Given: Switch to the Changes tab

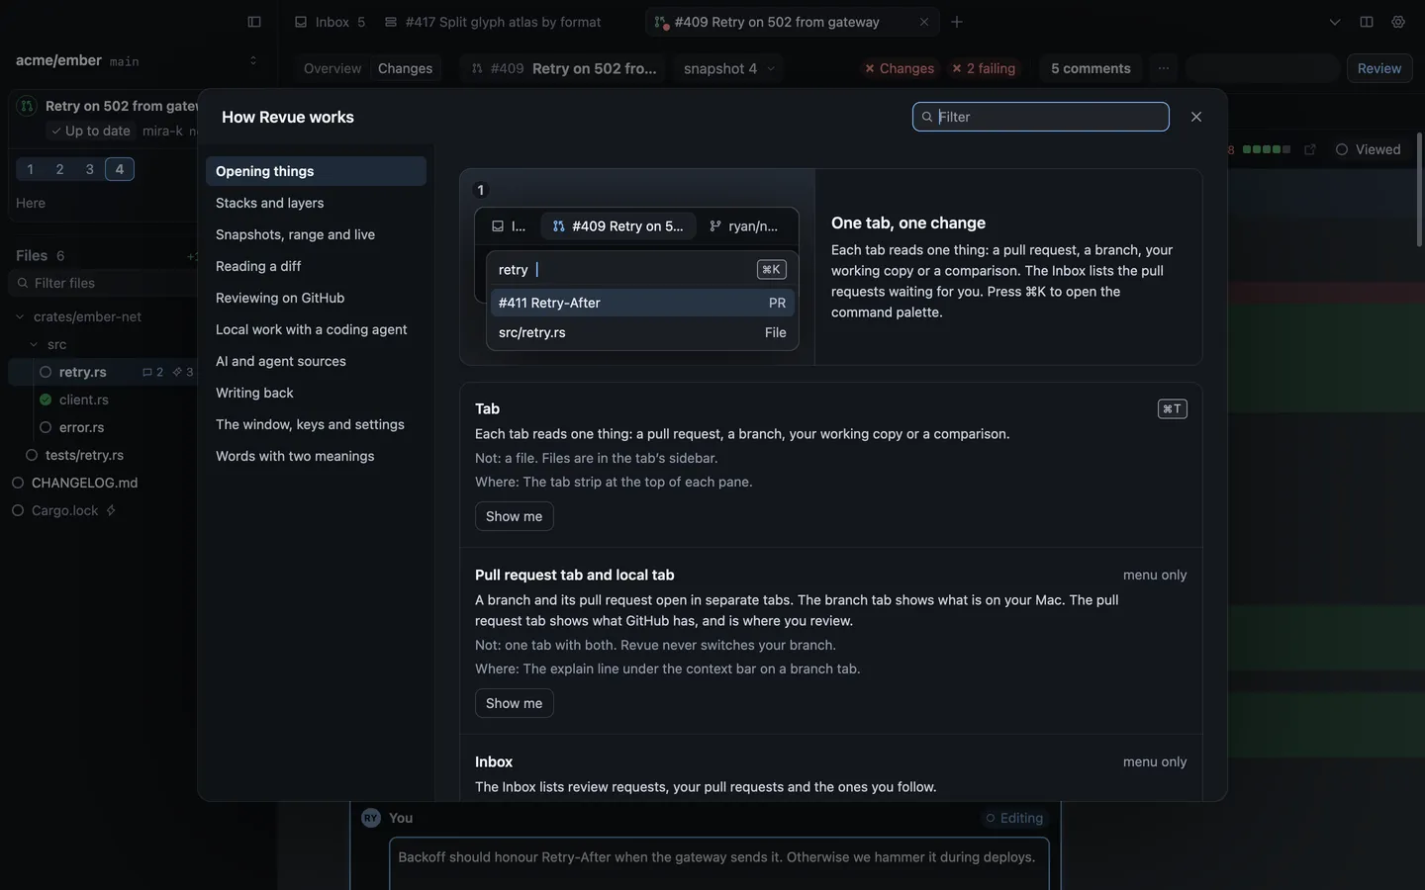Looking at the screenshot, I should click(406, 68).
